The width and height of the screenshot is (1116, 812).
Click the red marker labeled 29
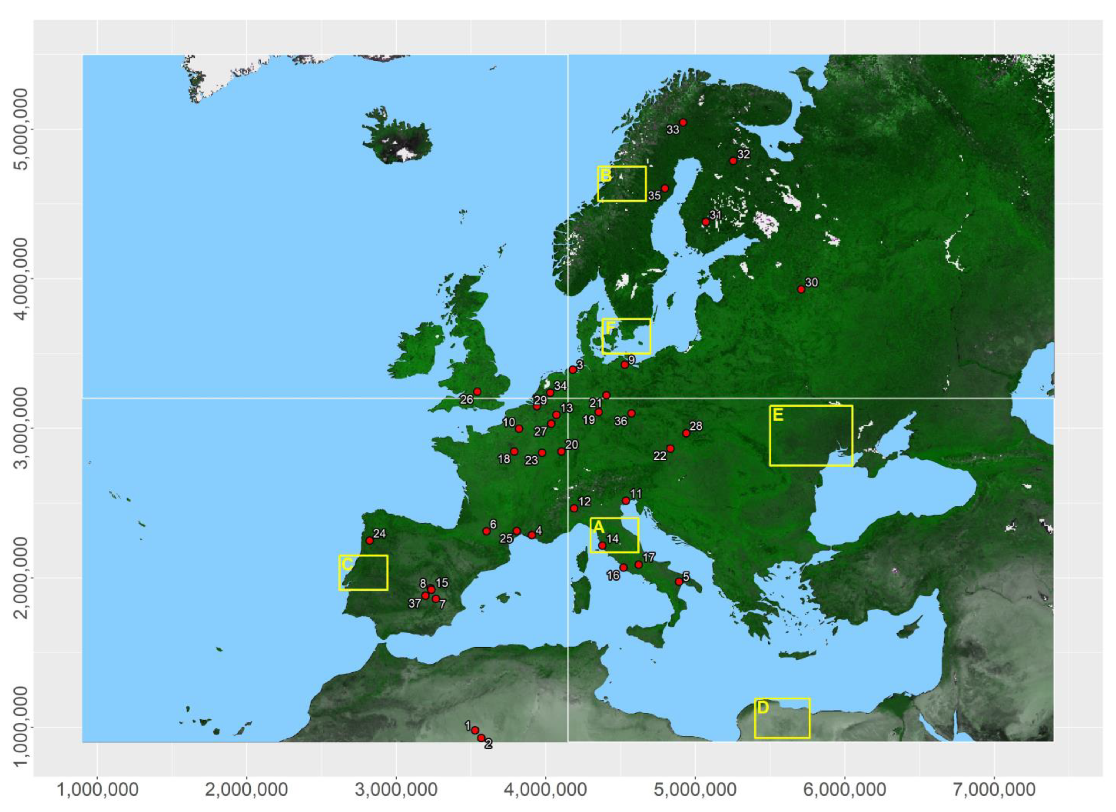(537, 407)
